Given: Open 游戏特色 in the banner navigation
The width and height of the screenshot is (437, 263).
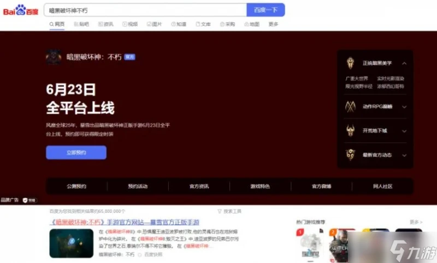Looking at the screenshot, I should coord(260,186).
